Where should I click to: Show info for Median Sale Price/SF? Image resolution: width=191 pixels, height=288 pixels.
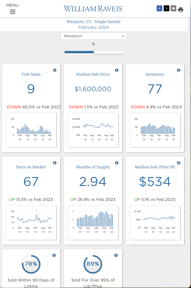click(179, 163)
